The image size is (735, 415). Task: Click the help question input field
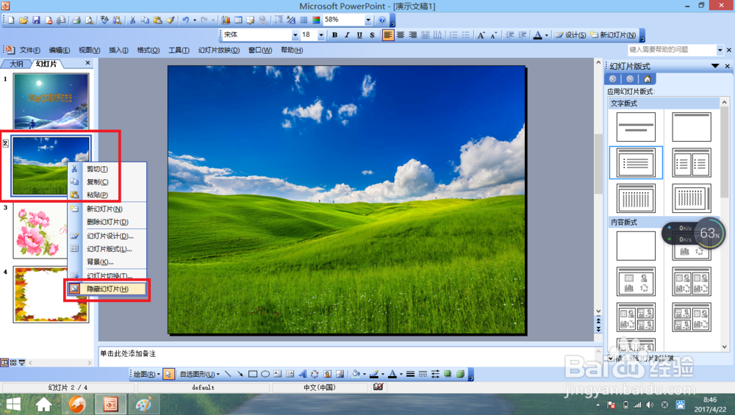672,50
